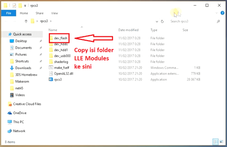Viewport: 227px width, 147px height.
Task: Sort files by Date modified column
Action: click(128, 30)
